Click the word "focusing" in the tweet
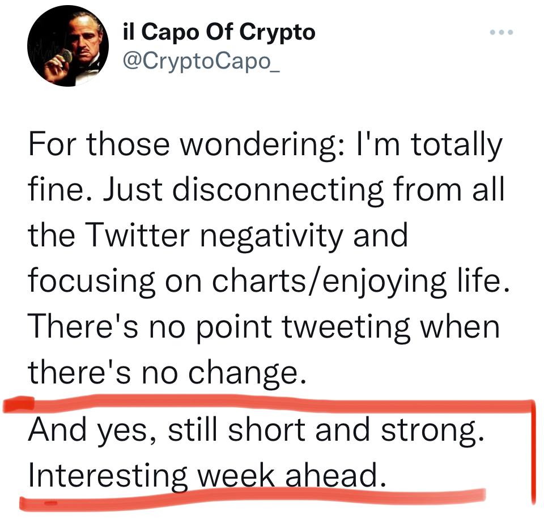 click(x=92, y=282)
